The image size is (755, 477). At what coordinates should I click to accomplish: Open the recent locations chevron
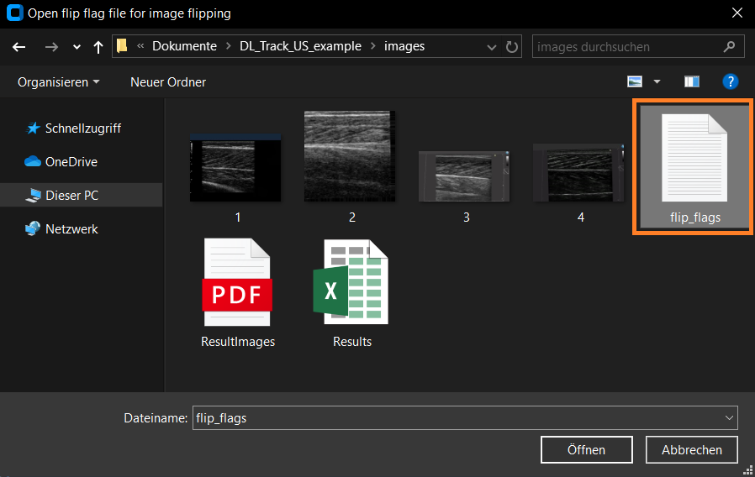[77, 47]
